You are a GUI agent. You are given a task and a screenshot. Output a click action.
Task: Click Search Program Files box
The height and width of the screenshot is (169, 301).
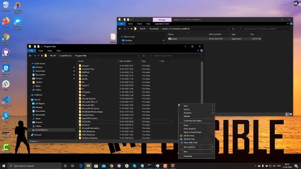click(x=174, y=56)
